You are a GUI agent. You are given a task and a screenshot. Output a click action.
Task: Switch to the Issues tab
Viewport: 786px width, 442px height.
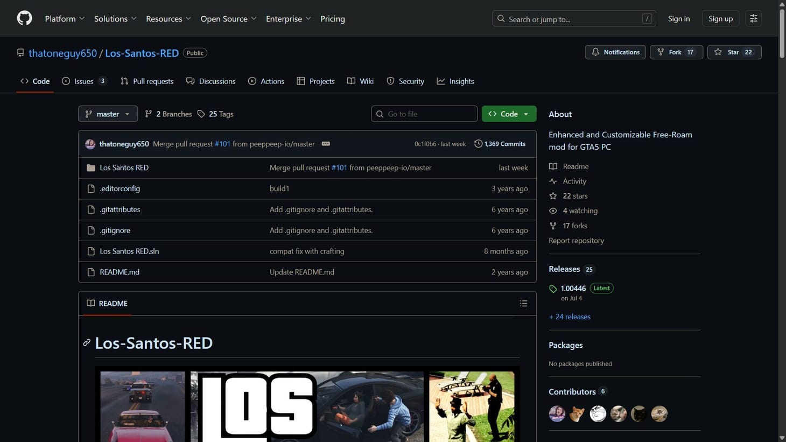(83, 81)
